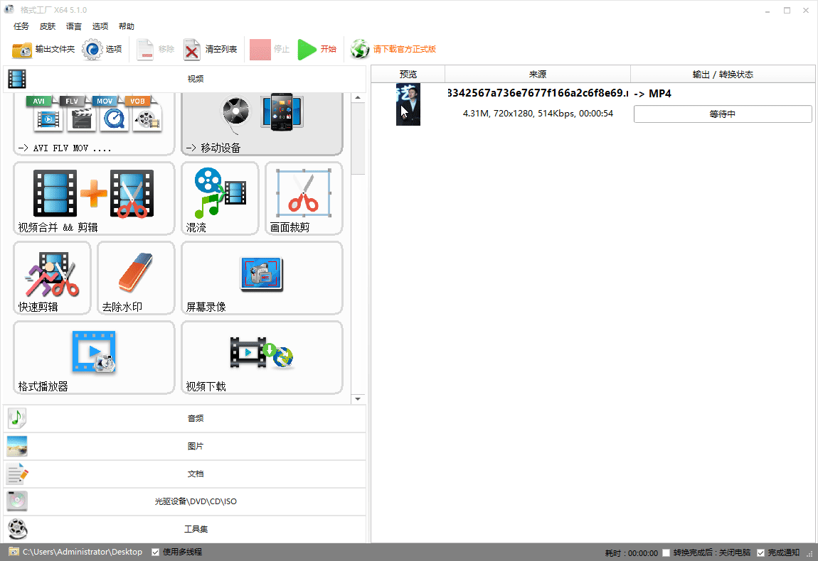
Task: Open the 输出文件夹 output folder
Action: 43,50
